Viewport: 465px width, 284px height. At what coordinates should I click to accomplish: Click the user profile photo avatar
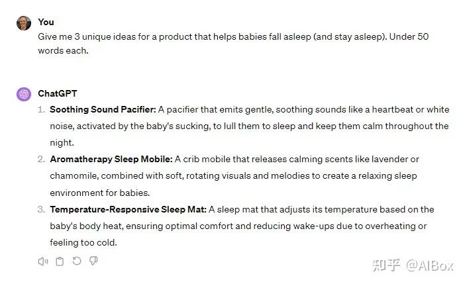tap(24, 23)
